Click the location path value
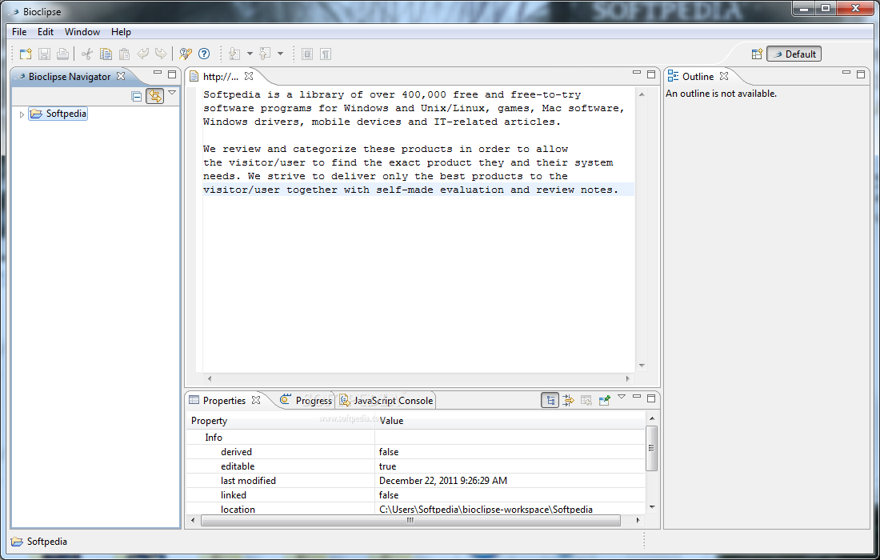Viewport: 880px width, 560px height. (x=486, y=510)
